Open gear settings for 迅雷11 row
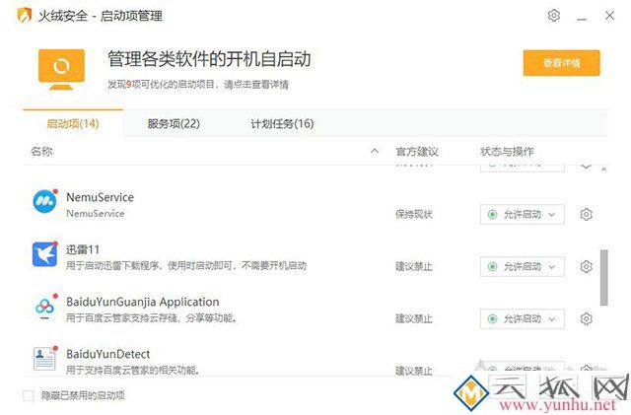Screen dimensions: 631x415 586,266
